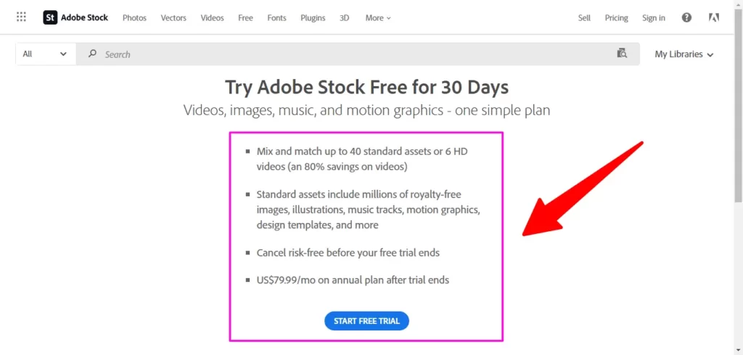This screenshot has width=743, height=355.
Task: Click the Sign in link
Action: coord(654,18)
